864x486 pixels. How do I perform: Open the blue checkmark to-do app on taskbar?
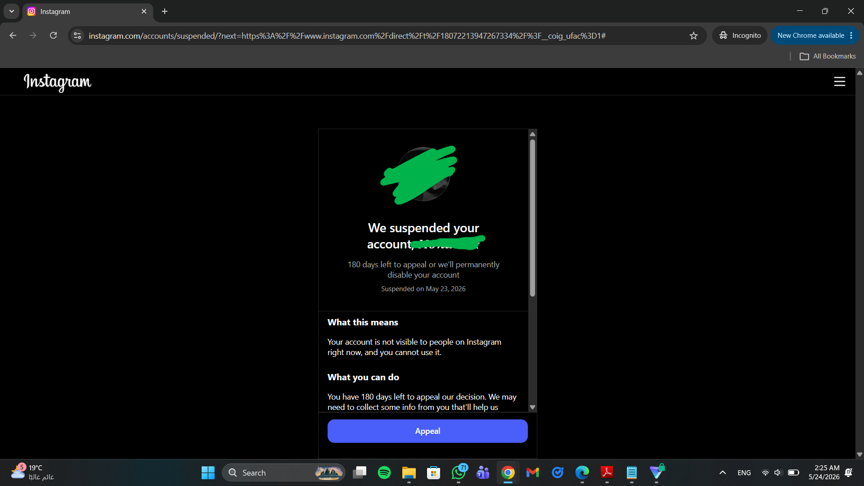tap(558, 472)
